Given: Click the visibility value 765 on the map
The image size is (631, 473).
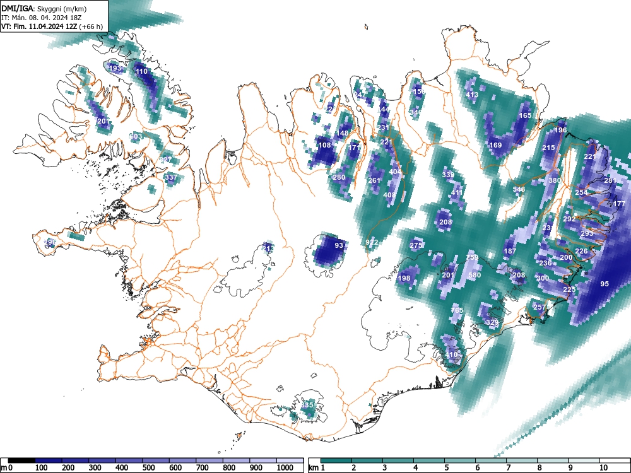Looking at the screenshot, I should (457, 310).
